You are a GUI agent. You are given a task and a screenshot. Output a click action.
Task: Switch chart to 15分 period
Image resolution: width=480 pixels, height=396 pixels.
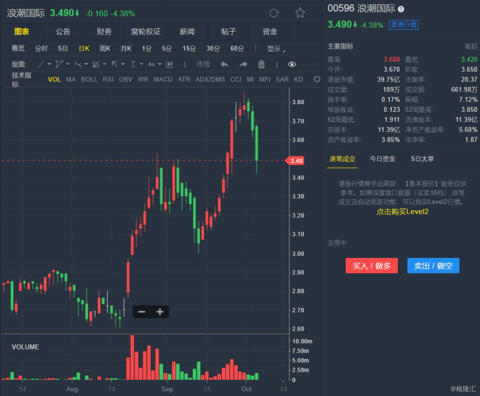[189, 48]
